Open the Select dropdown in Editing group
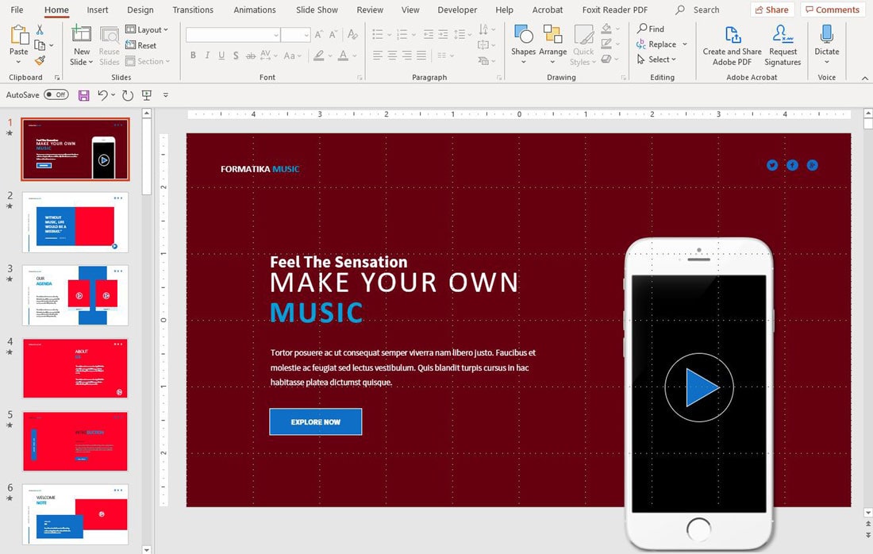Image resolution: width=873 pixels, height=554 pixels. click(657, 60)
